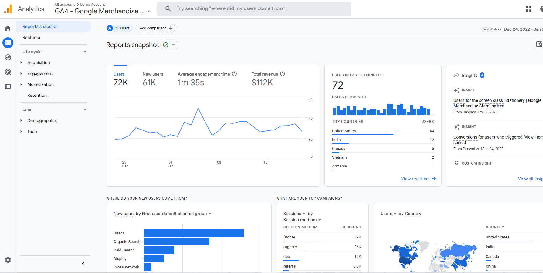The image size is (543, 273).
Task: Click the Demo Account breadcrumb link
Action: (x=93, y=5)
